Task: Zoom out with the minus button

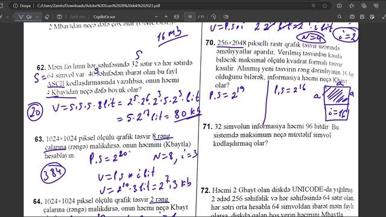Action: point(156,17)
